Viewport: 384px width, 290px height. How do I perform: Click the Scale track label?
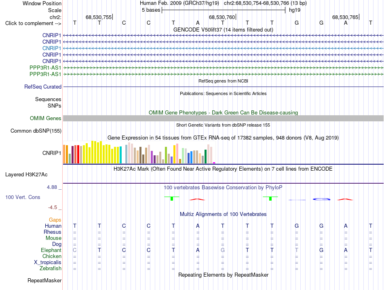click(x=55, y=10)
